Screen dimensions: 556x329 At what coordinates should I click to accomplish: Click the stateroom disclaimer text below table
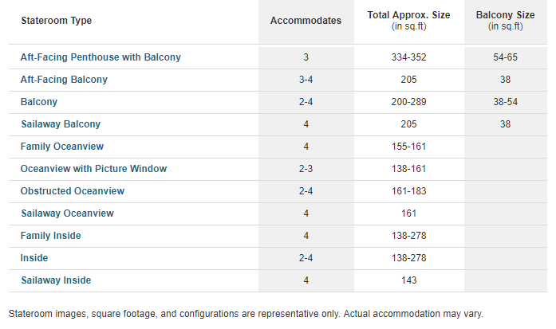pos(246,314)
